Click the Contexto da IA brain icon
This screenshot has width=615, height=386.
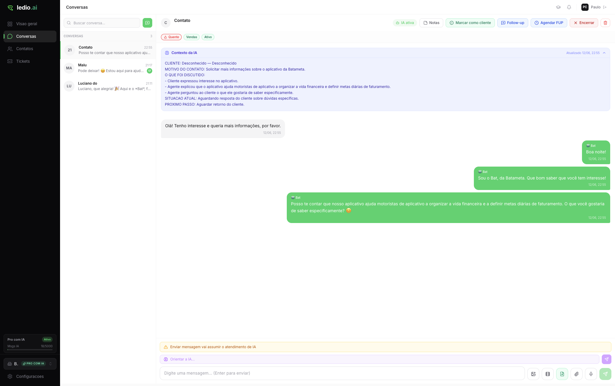click(x=167, y=53)
